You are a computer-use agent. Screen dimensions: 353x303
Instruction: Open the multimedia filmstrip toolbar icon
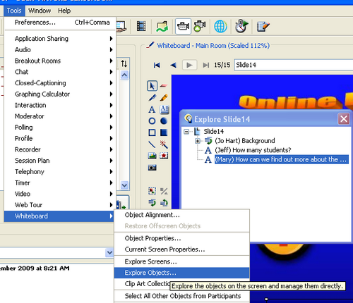[x=141, y=26]
